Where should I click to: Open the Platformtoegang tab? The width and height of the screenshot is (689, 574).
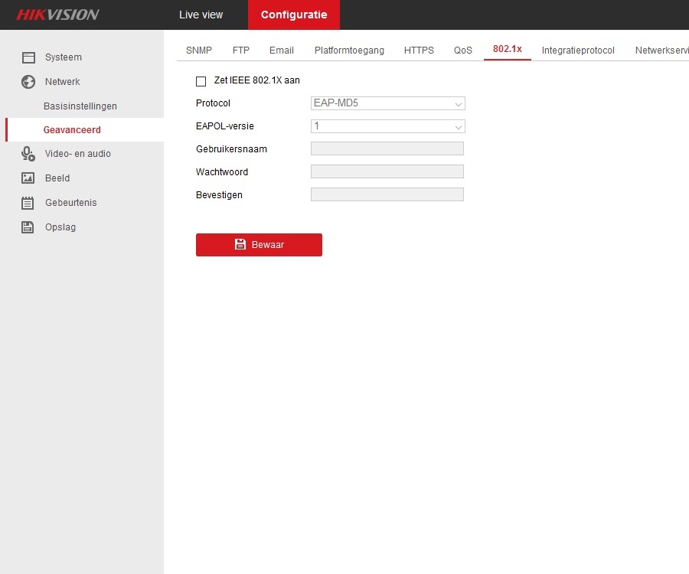click(x=349, y=50)
